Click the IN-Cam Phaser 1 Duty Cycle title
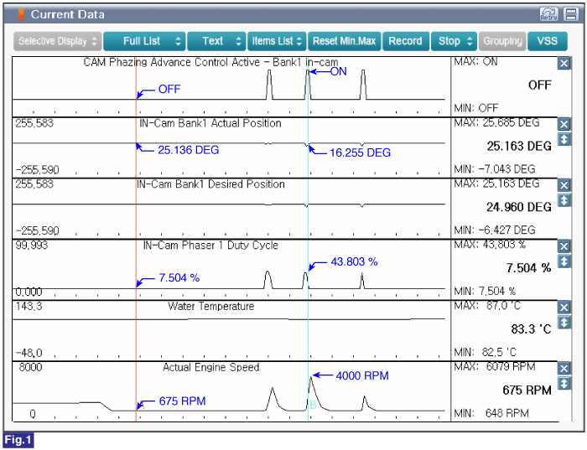 tap(210, 246)
